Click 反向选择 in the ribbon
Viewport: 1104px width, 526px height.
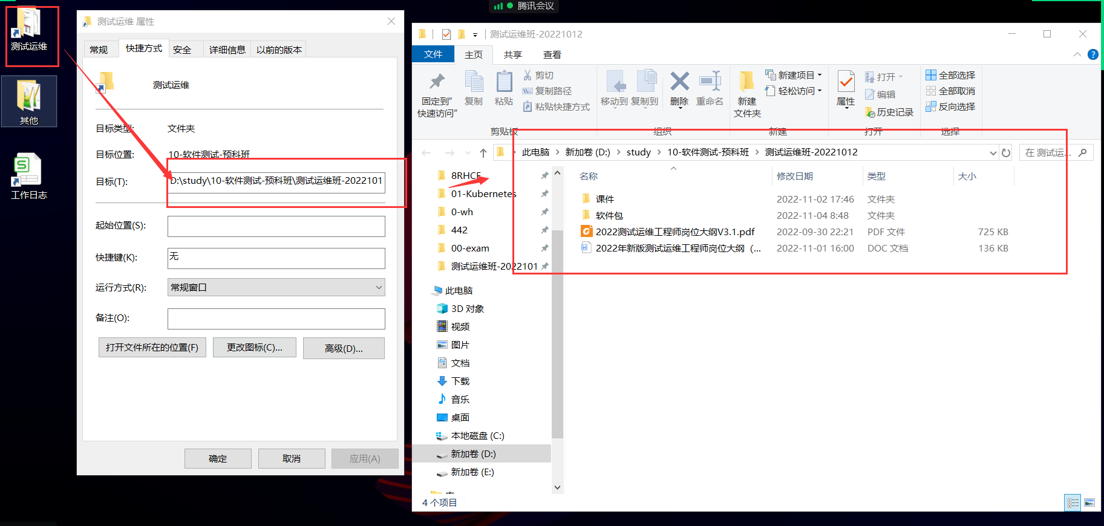pos(950,106)
